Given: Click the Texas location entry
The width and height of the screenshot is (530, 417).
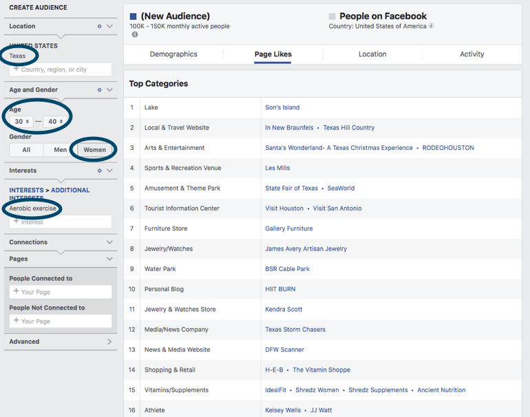Looking at the screenshot, I should [17, 56].
